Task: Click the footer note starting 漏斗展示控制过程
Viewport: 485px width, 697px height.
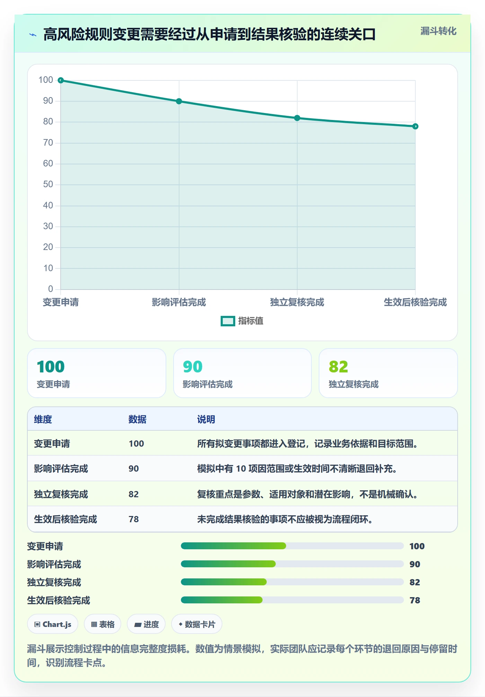Action: (x=242, y=656)
